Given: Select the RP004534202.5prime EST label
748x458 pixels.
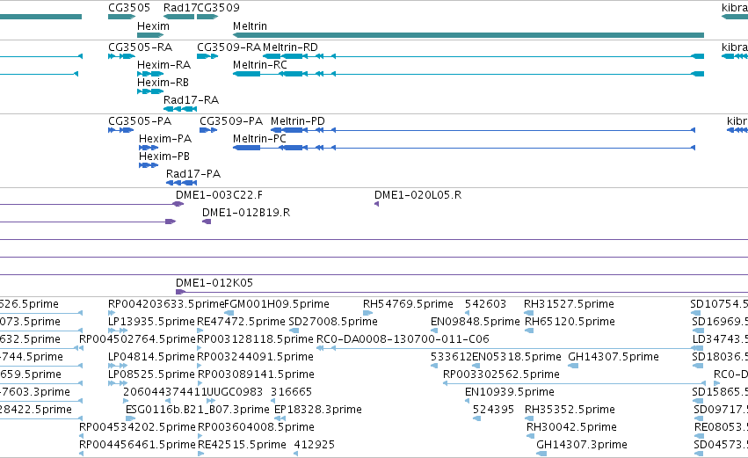Looking at the screenshot, I should (137, 428).
